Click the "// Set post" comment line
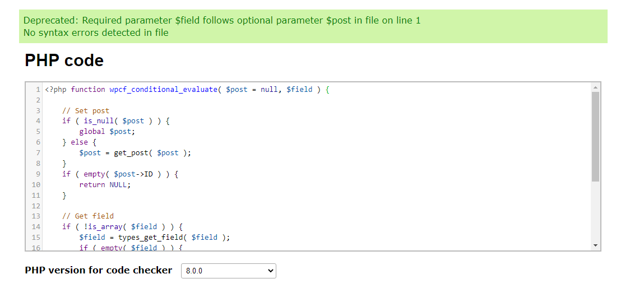 point(86,111)
